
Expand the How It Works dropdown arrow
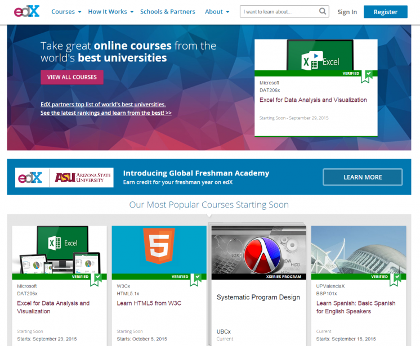132,12
